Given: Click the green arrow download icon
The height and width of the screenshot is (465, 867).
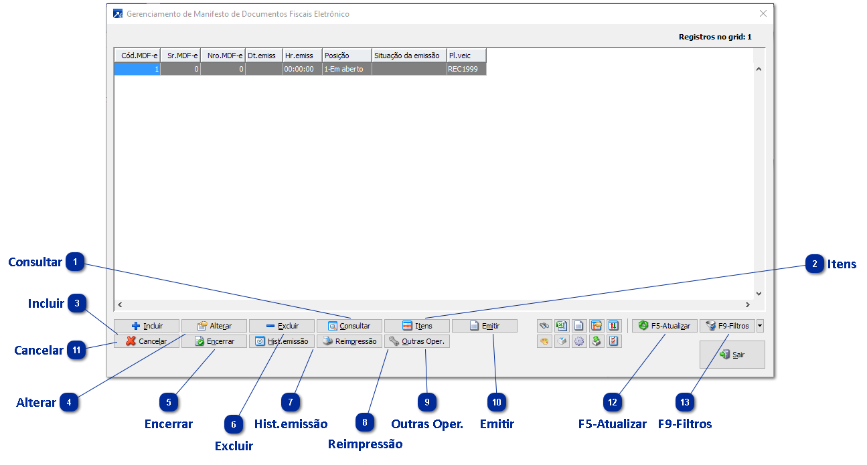Looking at the screenshot, I should pos(597,341).
